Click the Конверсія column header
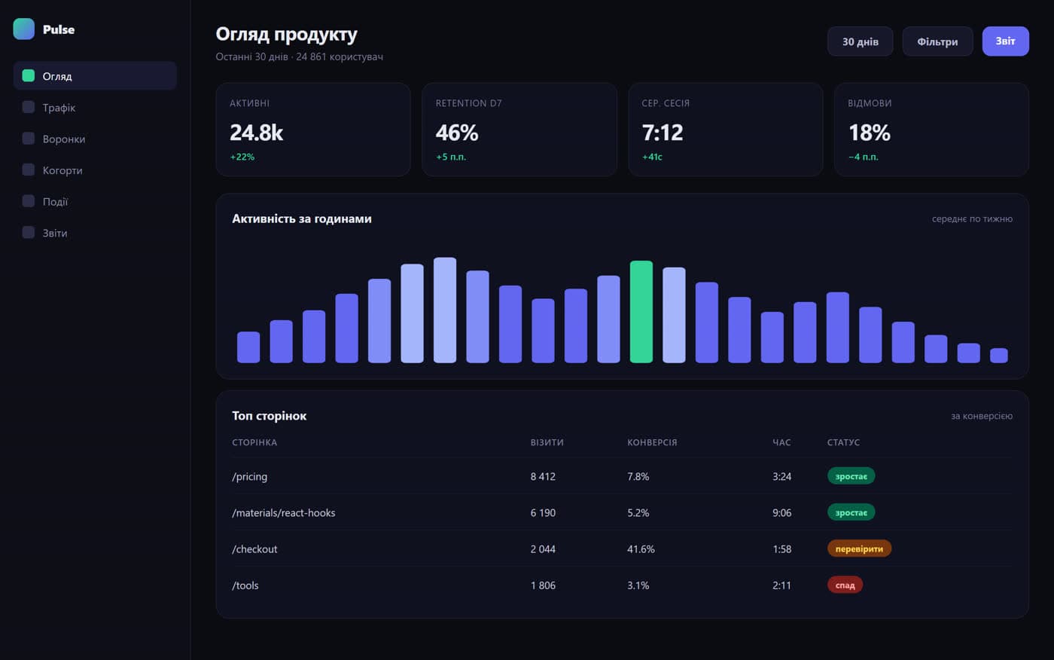Screen dimensions: 1054x660 (653, 442)
